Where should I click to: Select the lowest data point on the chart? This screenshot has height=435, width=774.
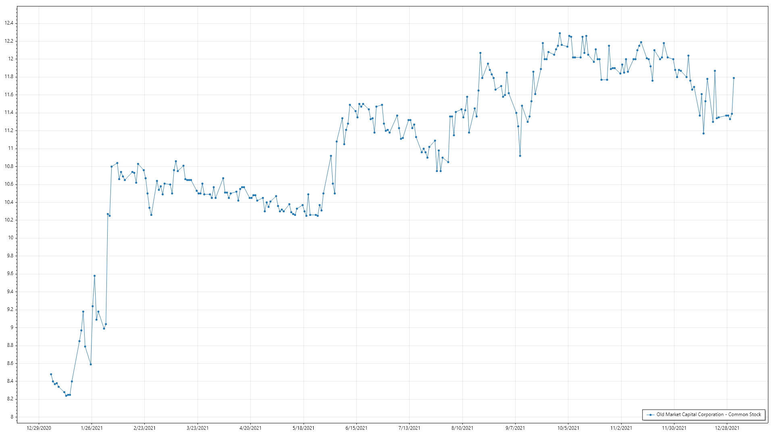[x=66, y=396]
